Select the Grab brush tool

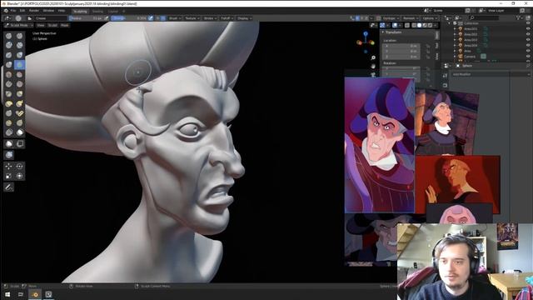20,93
